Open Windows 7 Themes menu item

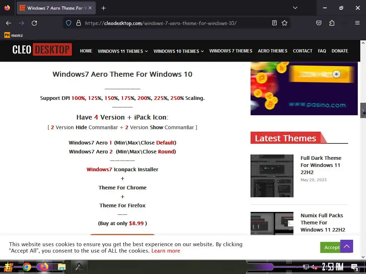[231, 51]
